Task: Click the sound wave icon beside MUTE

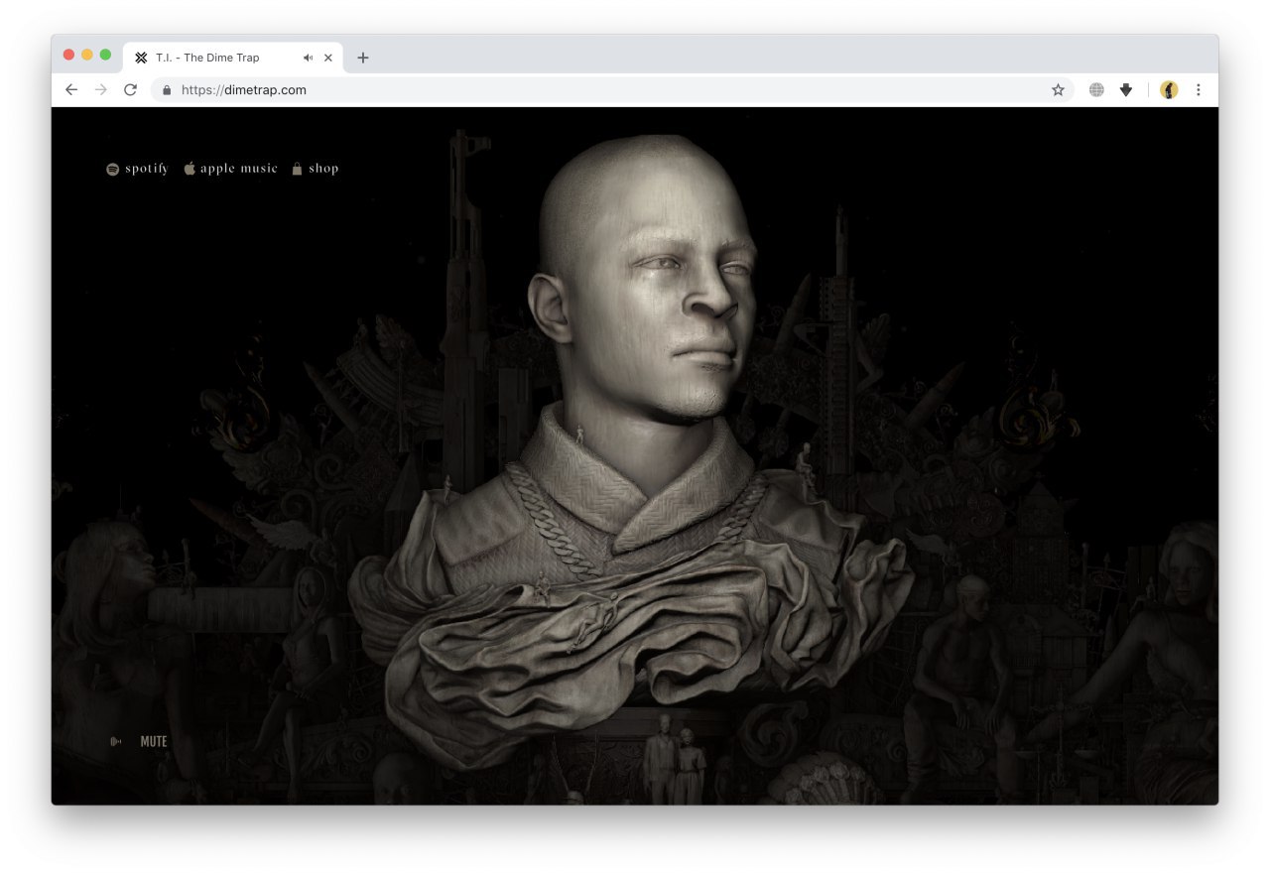Action: point(116,741)
